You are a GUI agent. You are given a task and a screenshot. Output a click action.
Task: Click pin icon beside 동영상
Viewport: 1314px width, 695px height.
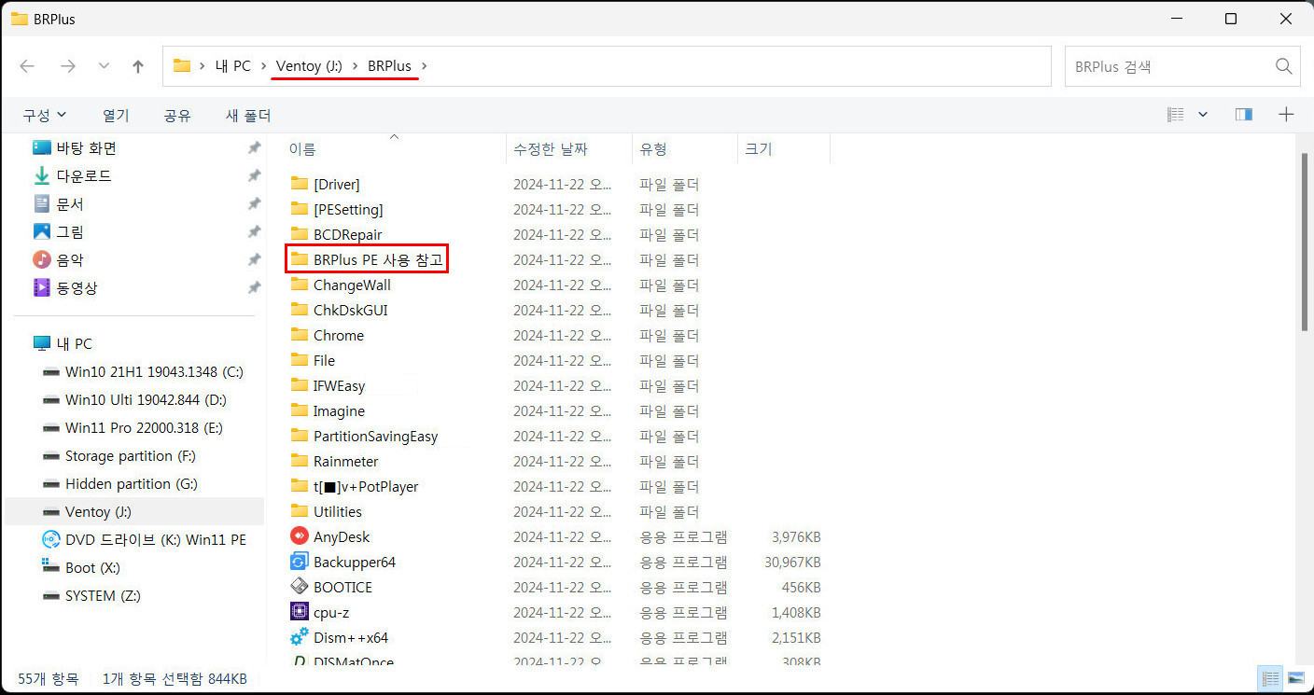254,287
